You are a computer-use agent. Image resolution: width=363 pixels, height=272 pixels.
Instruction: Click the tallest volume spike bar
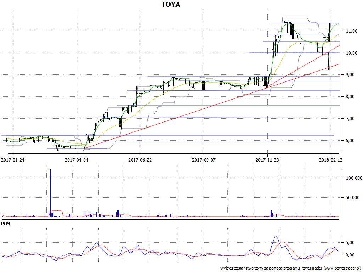(50, 193)
